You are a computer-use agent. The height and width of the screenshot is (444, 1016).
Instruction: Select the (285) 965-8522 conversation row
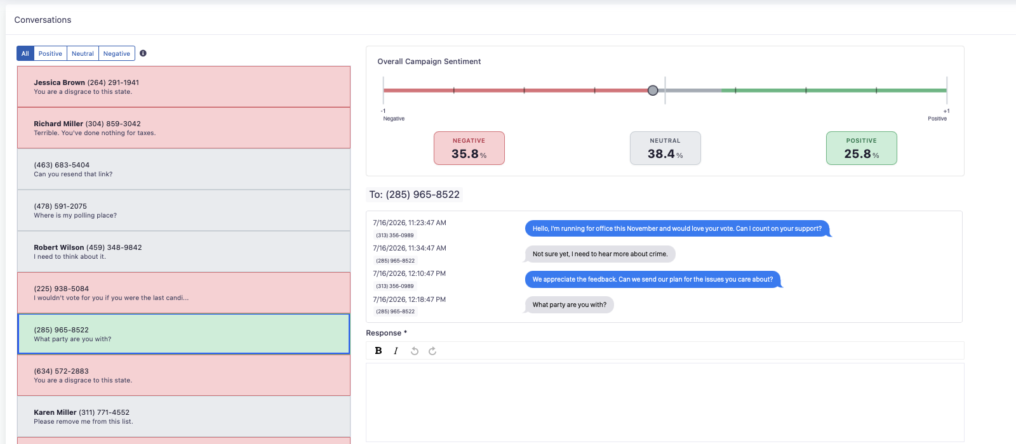tap(184, 334)
